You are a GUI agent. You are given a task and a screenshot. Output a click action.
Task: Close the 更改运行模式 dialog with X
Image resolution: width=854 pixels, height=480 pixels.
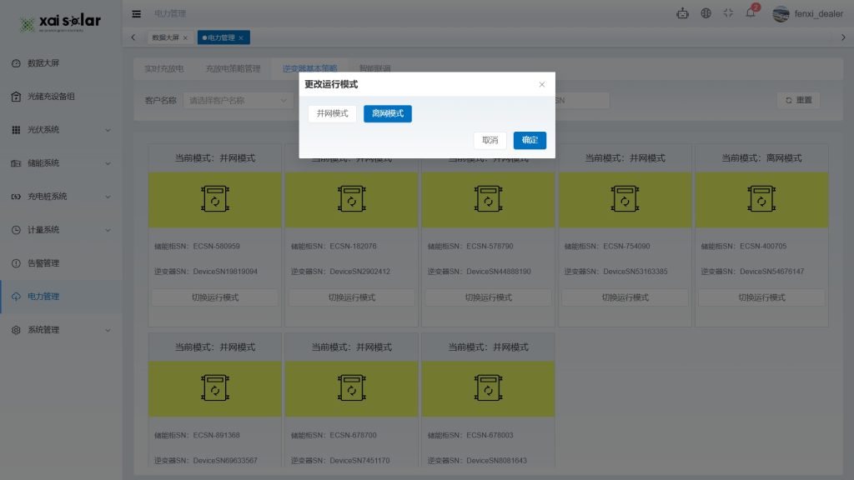[x=542, y=84]
